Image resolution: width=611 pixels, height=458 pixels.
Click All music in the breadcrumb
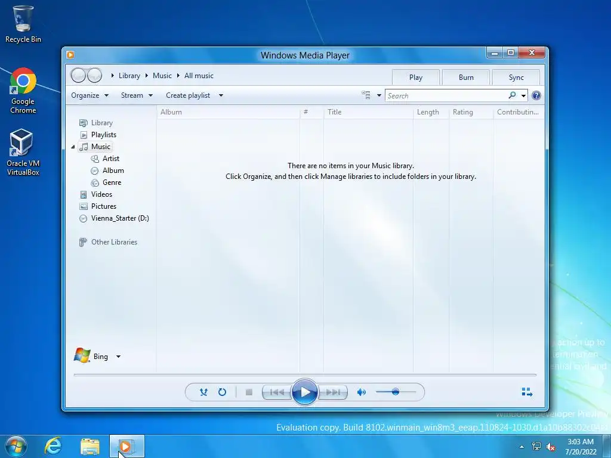199,76
